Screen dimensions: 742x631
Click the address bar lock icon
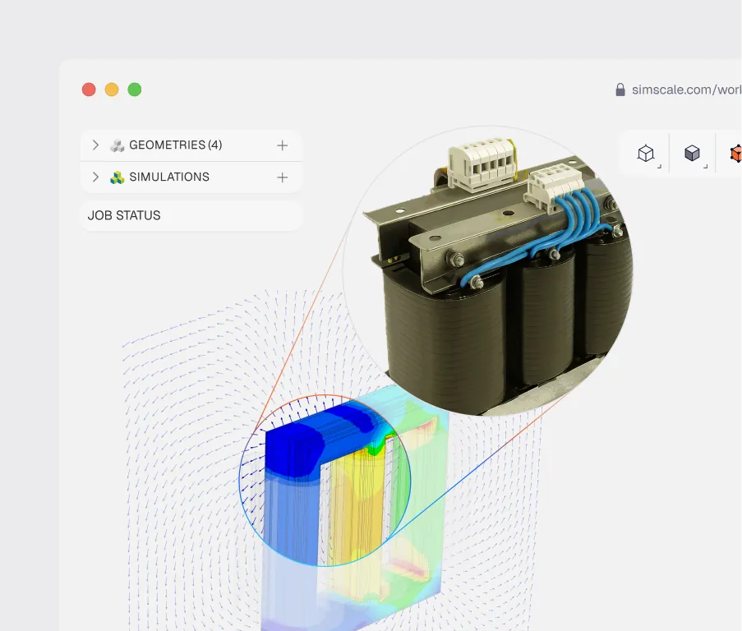click(x=620, y=90)
